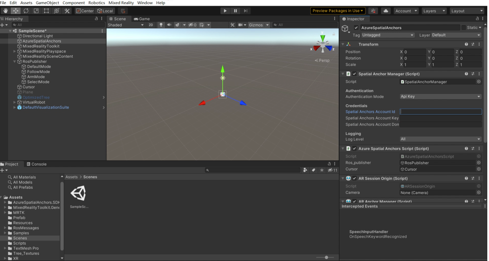Toggle Center pivot mode button

click(x=85, y=11)
